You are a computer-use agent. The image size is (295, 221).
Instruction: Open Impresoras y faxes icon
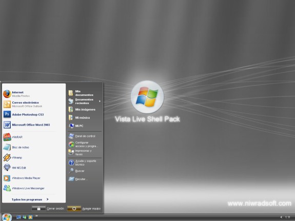point(71,152)
